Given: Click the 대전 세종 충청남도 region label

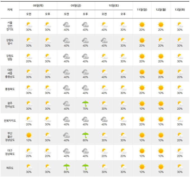Looking at the screenshot, I should pos(10,73).
